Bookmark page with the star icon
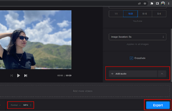 coord(145,3)
